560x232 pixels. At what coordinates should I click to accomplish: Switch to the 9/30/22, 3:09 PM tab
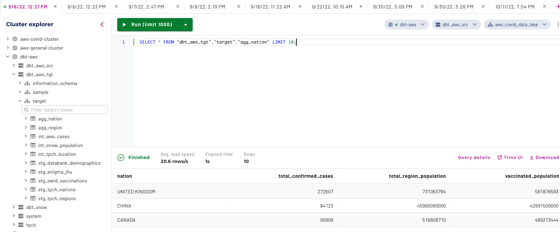[392, 7]
